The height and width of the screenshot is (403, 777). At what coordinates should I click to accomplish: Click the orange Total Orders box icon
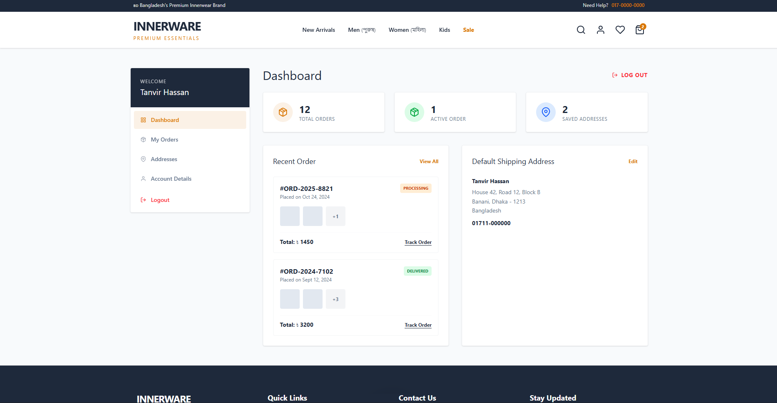click(x=283, y=112)
